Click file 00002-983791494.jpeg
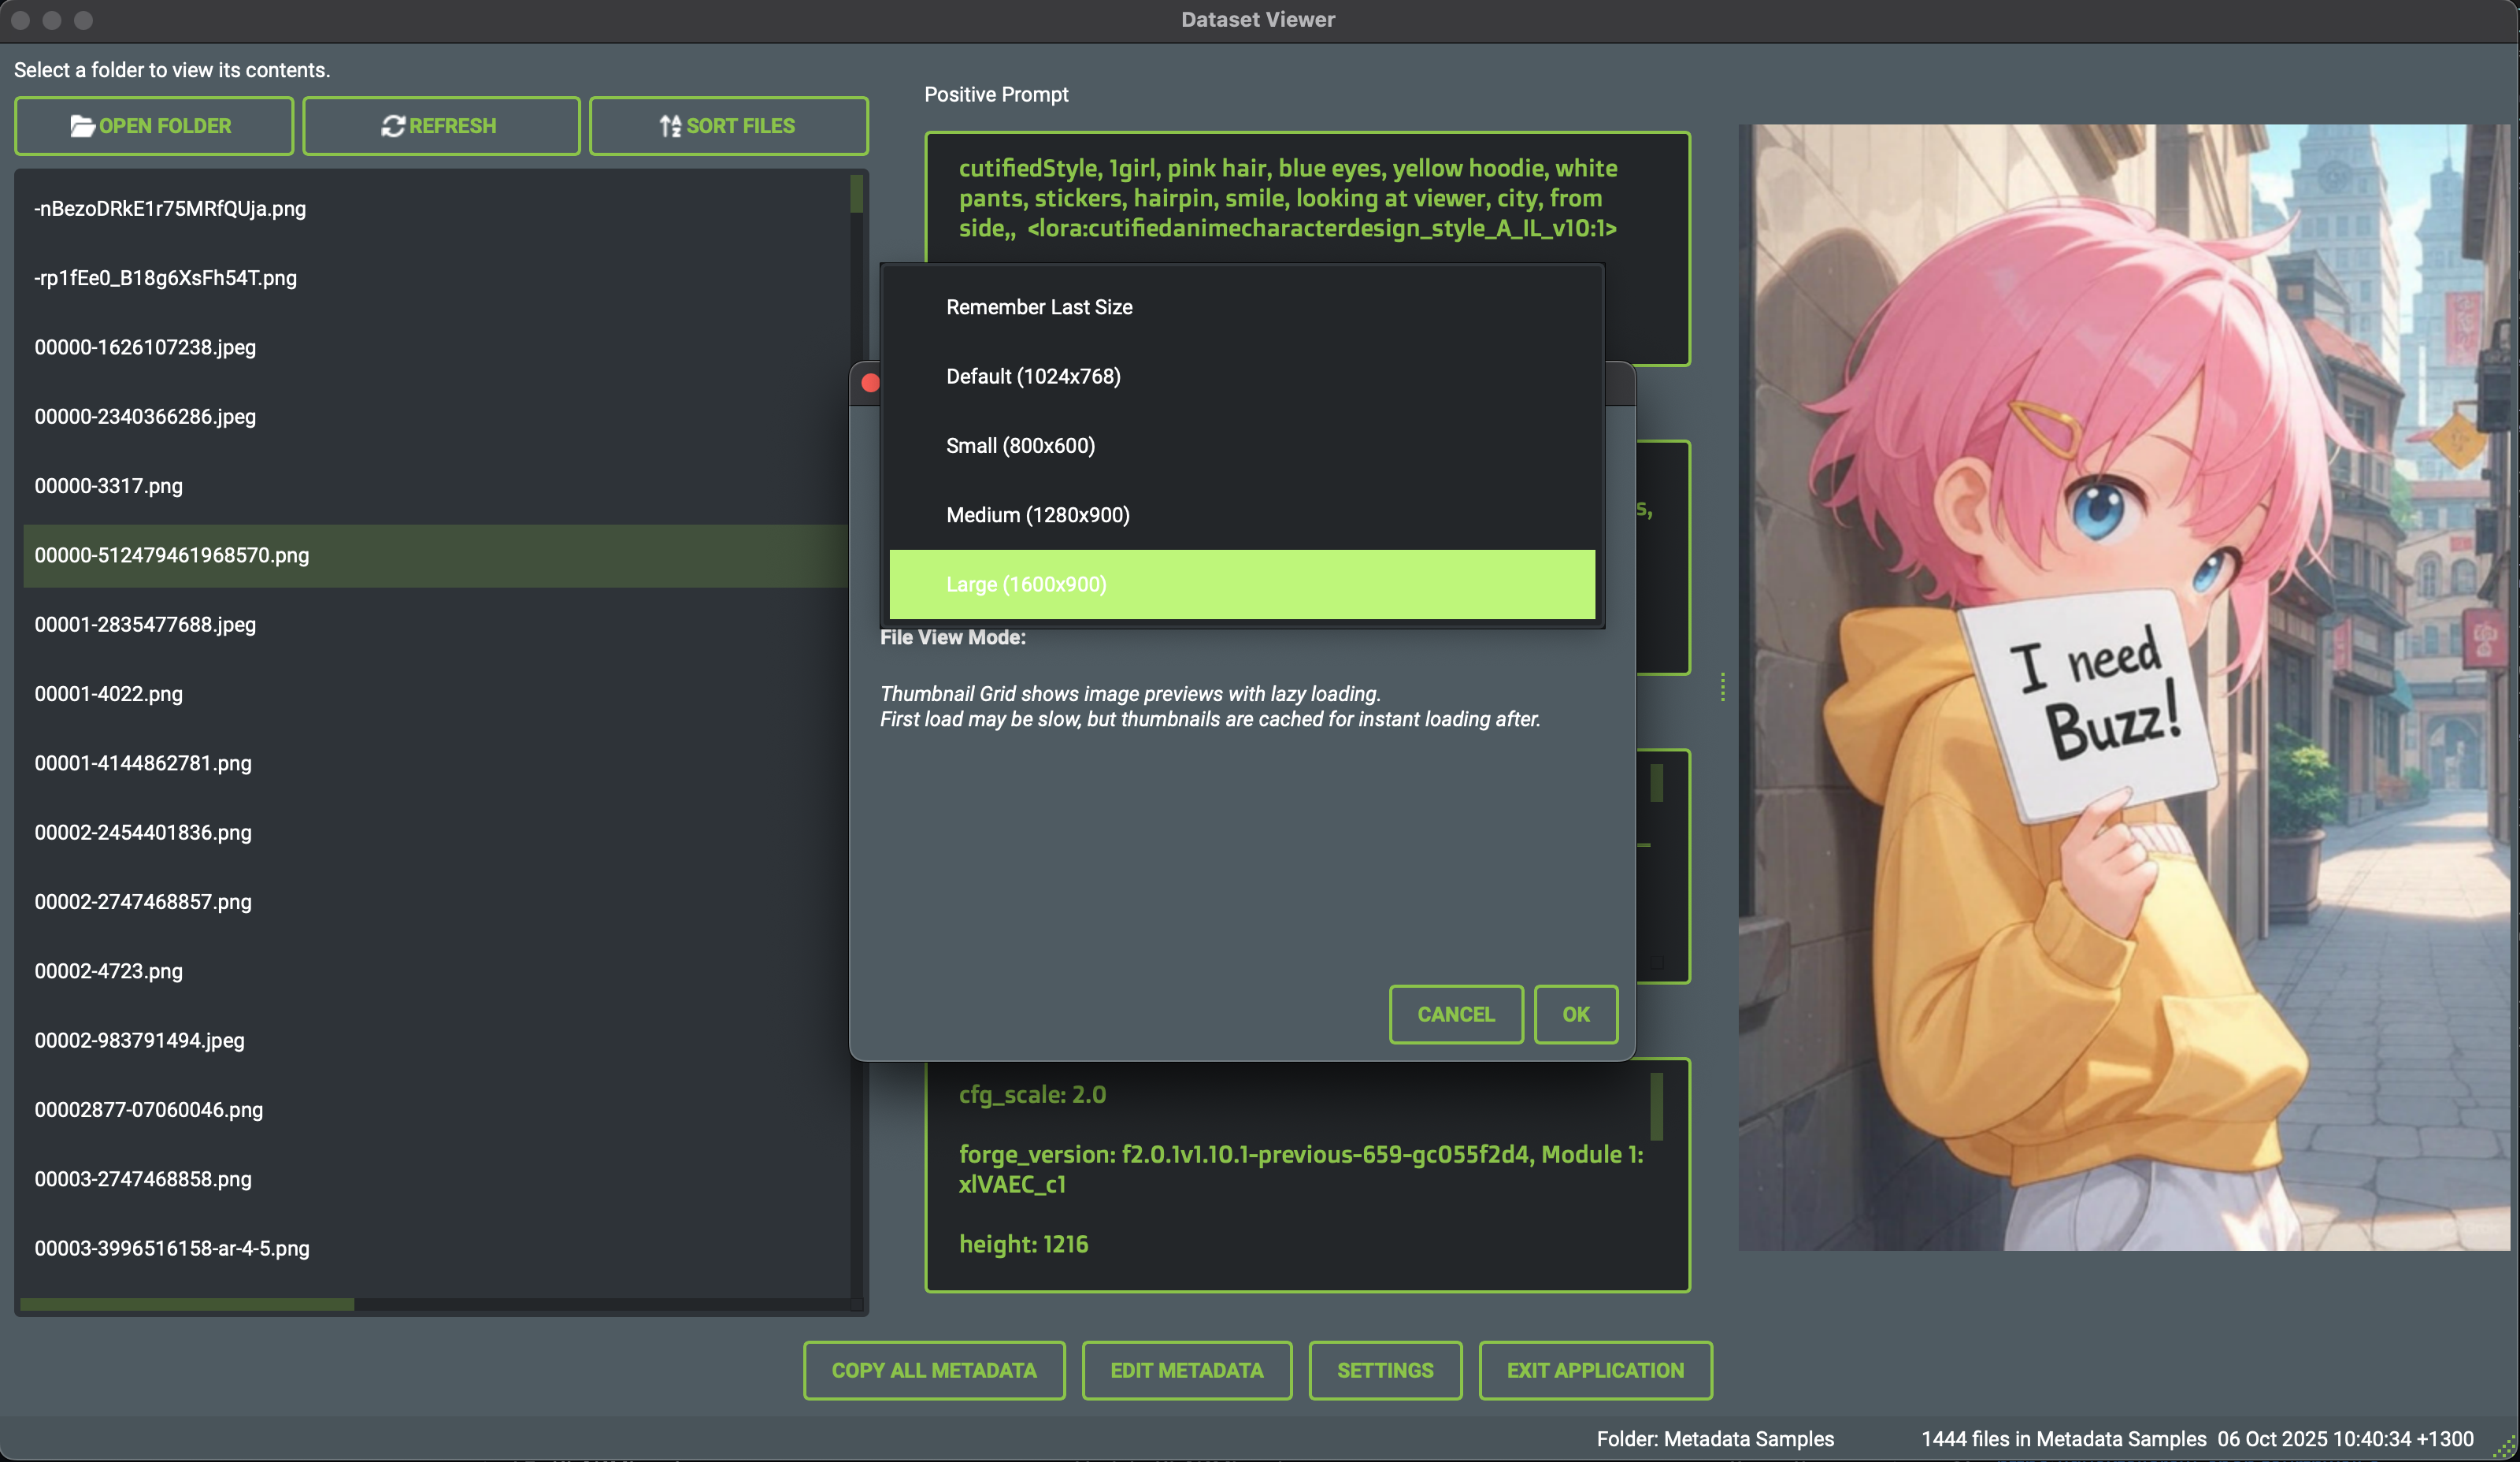This screenshot has height=1462, width=2520. (139, 1040)
